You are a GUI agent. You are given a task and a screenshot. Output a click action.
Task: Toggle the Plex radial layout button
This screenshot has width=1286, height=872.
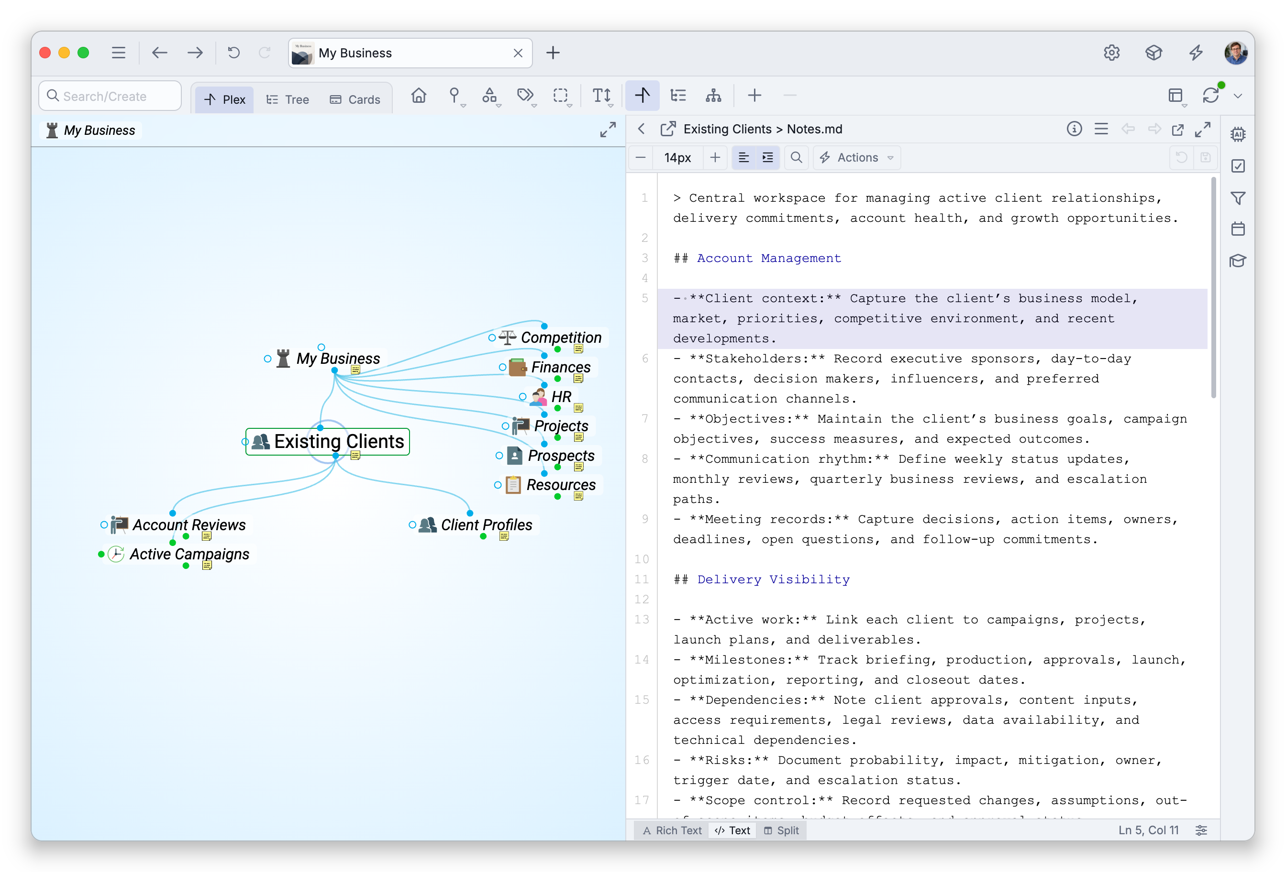pos(642,96)
